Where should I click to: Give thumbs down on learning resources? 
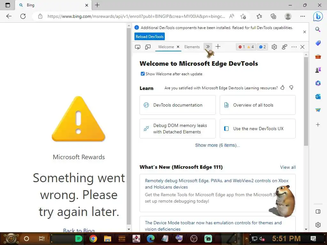tap(291, 87)
